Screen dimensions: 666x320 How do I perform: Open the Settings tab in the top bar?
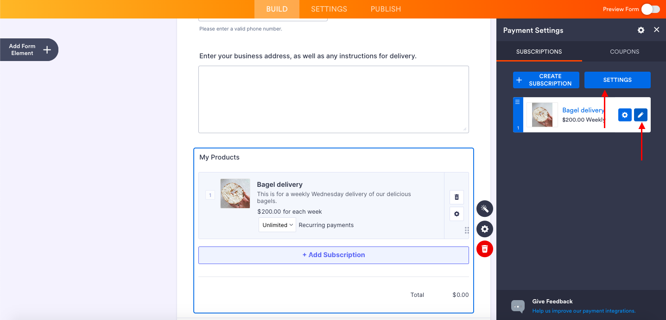pos(329,9)
